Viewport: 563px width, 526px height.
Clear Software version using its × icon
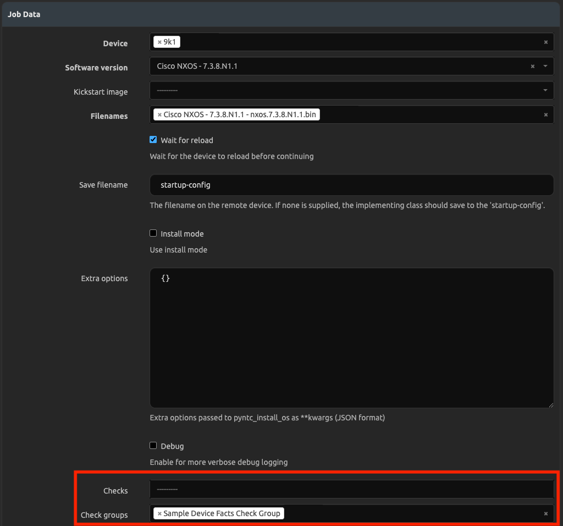pyautogui.click(x=532, y=66)
